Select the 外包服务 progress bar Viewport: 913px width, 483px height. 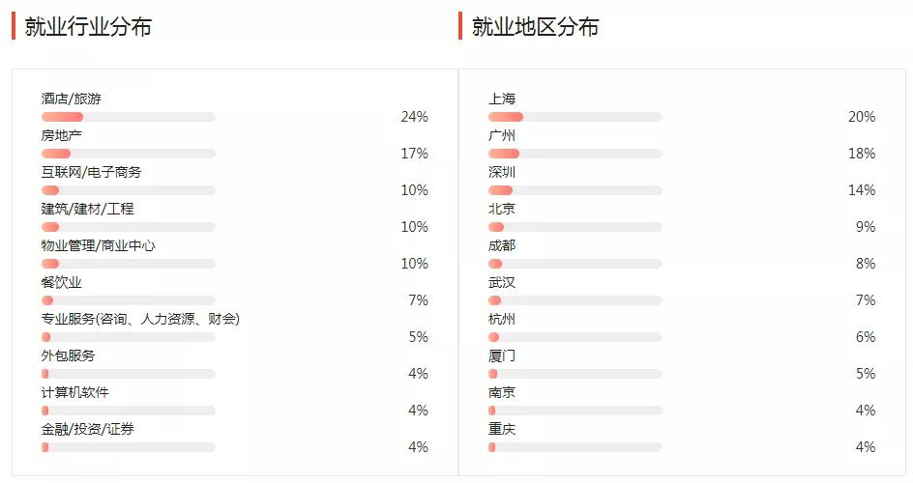128,374
